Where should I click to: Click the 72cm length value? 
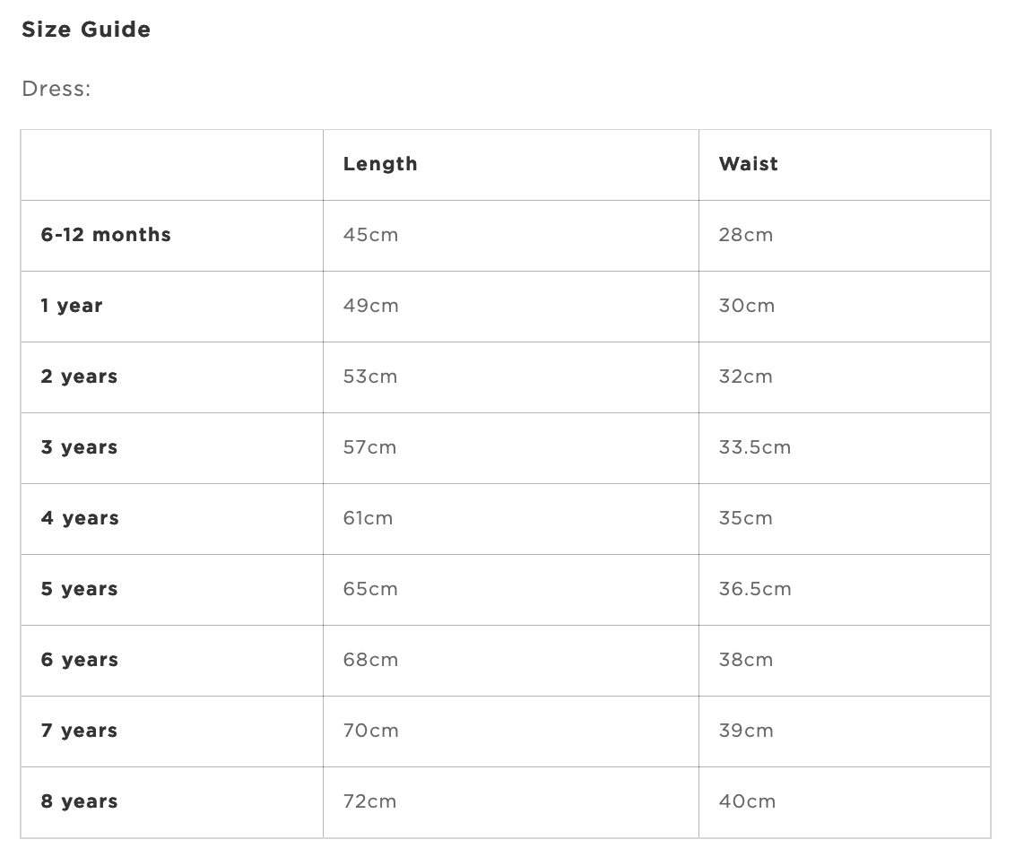coord(369,801)
